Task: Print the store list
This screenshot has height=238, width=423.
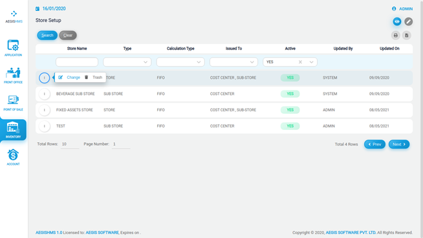Action: click(395, 36)
